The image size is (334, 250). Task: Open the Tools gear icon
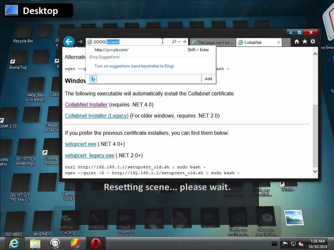pos(313,41)
